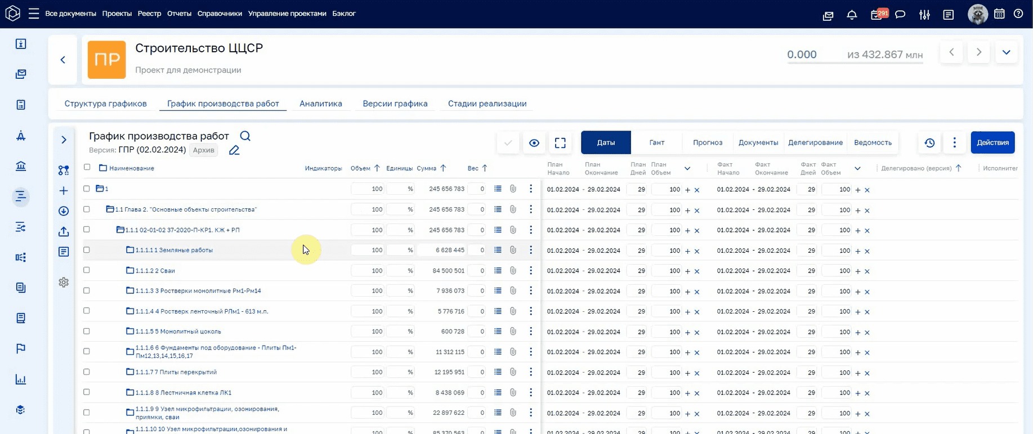Check the box for 1.1.1.2 Сваи row
1033x434 pixels.
pyautogui.click(x=87, y=270)
